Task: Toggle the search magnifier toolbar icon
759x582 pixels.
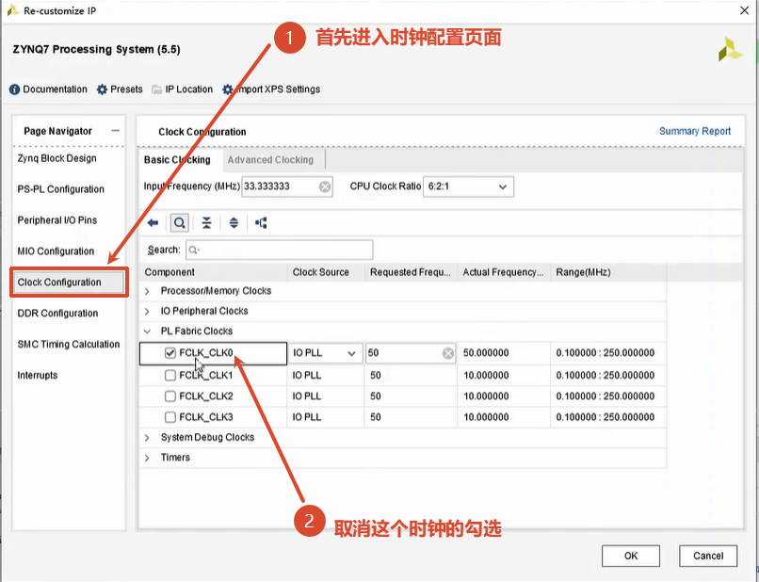Action: click(180, 223)
